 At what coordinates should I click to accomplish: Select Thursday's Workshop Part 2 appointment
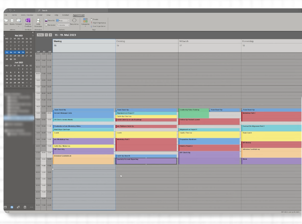271,116
